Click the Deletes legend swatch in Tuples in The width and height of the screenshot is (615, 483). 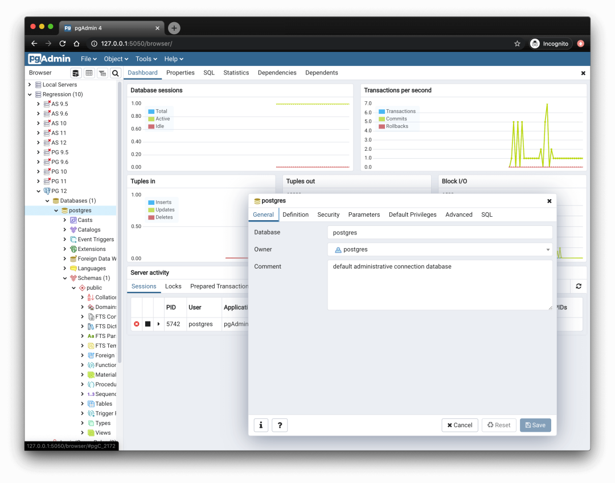click(151, 217)
